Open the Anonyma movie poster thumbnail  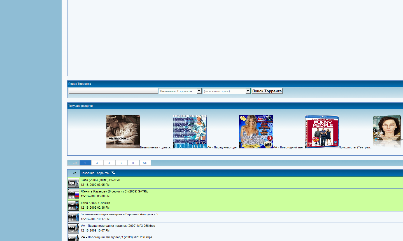point(123,132)
